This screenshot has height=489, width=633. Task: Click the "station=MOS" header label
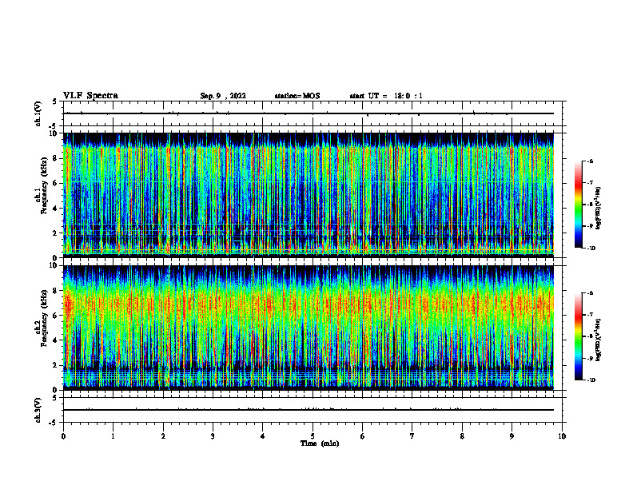(297, 96)
